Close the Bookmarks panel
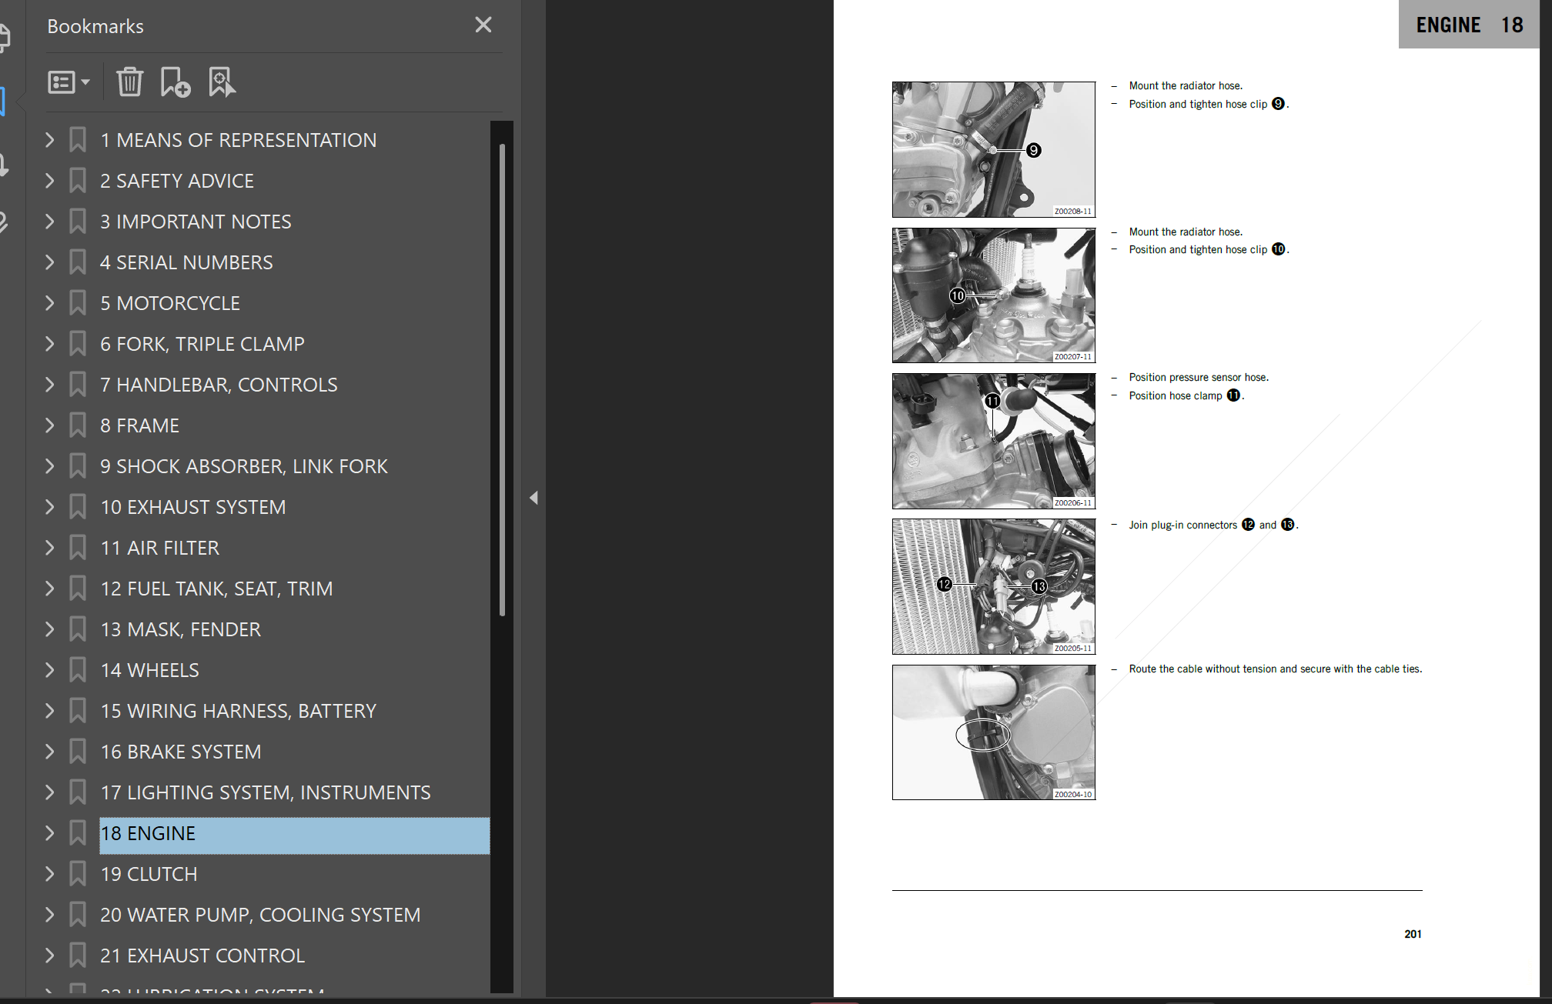This screenshot has width=1552, height=1004. click(x=483, y=25)
